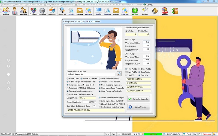Screen dimensions: 218x136
Task: Open the FERRAMENTAS menu
Action: (128, 5)
